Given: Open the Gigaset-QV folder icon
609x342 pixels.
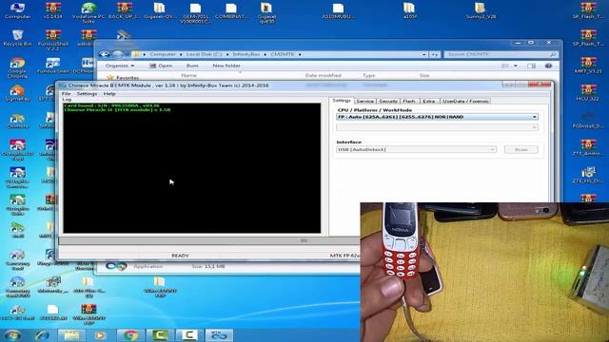Looking at the screenshot, I should click(160, 10).
